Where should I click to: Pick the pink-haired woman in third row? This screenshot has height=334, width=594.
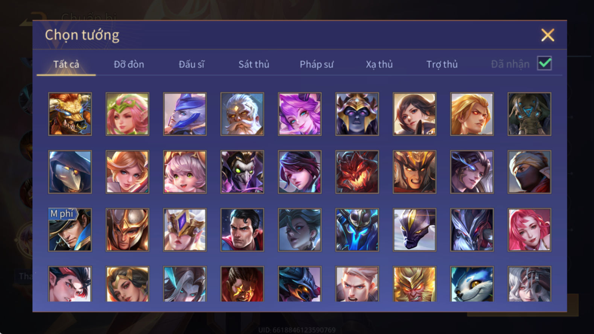(529, 230)
